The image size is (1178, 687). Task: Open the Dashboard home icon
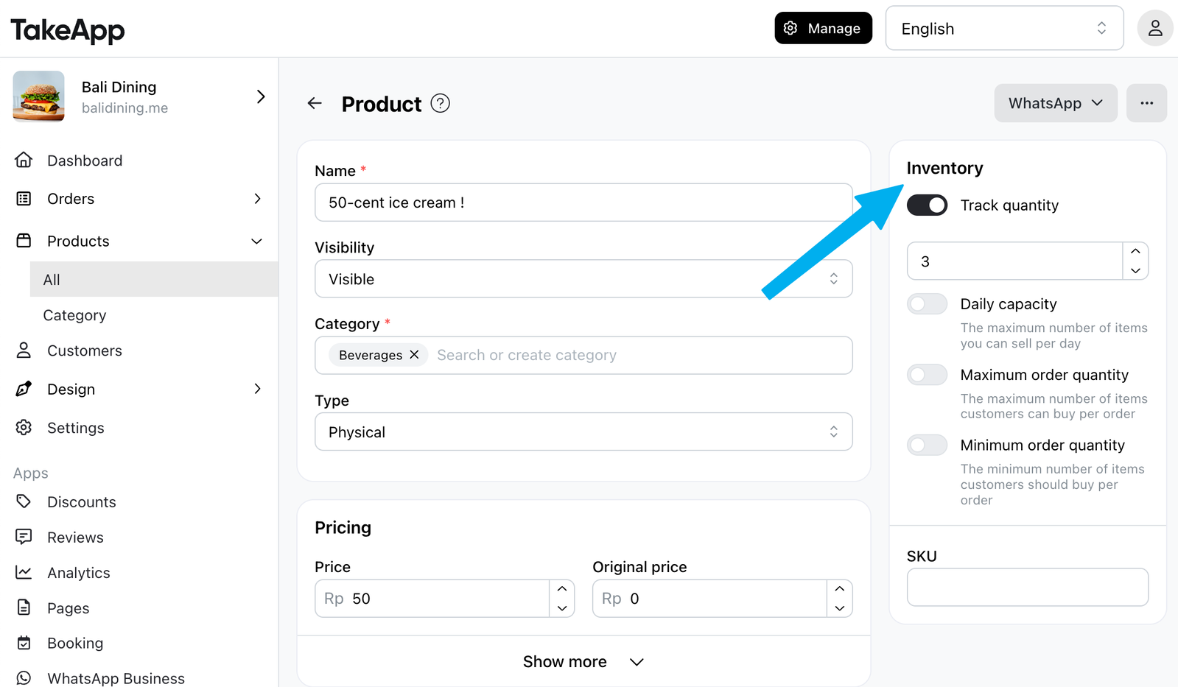pos(24,161)
